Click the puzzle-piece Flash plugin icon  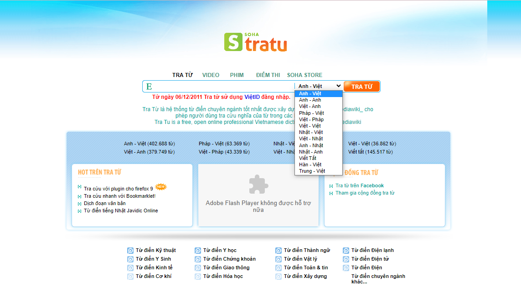258,185
